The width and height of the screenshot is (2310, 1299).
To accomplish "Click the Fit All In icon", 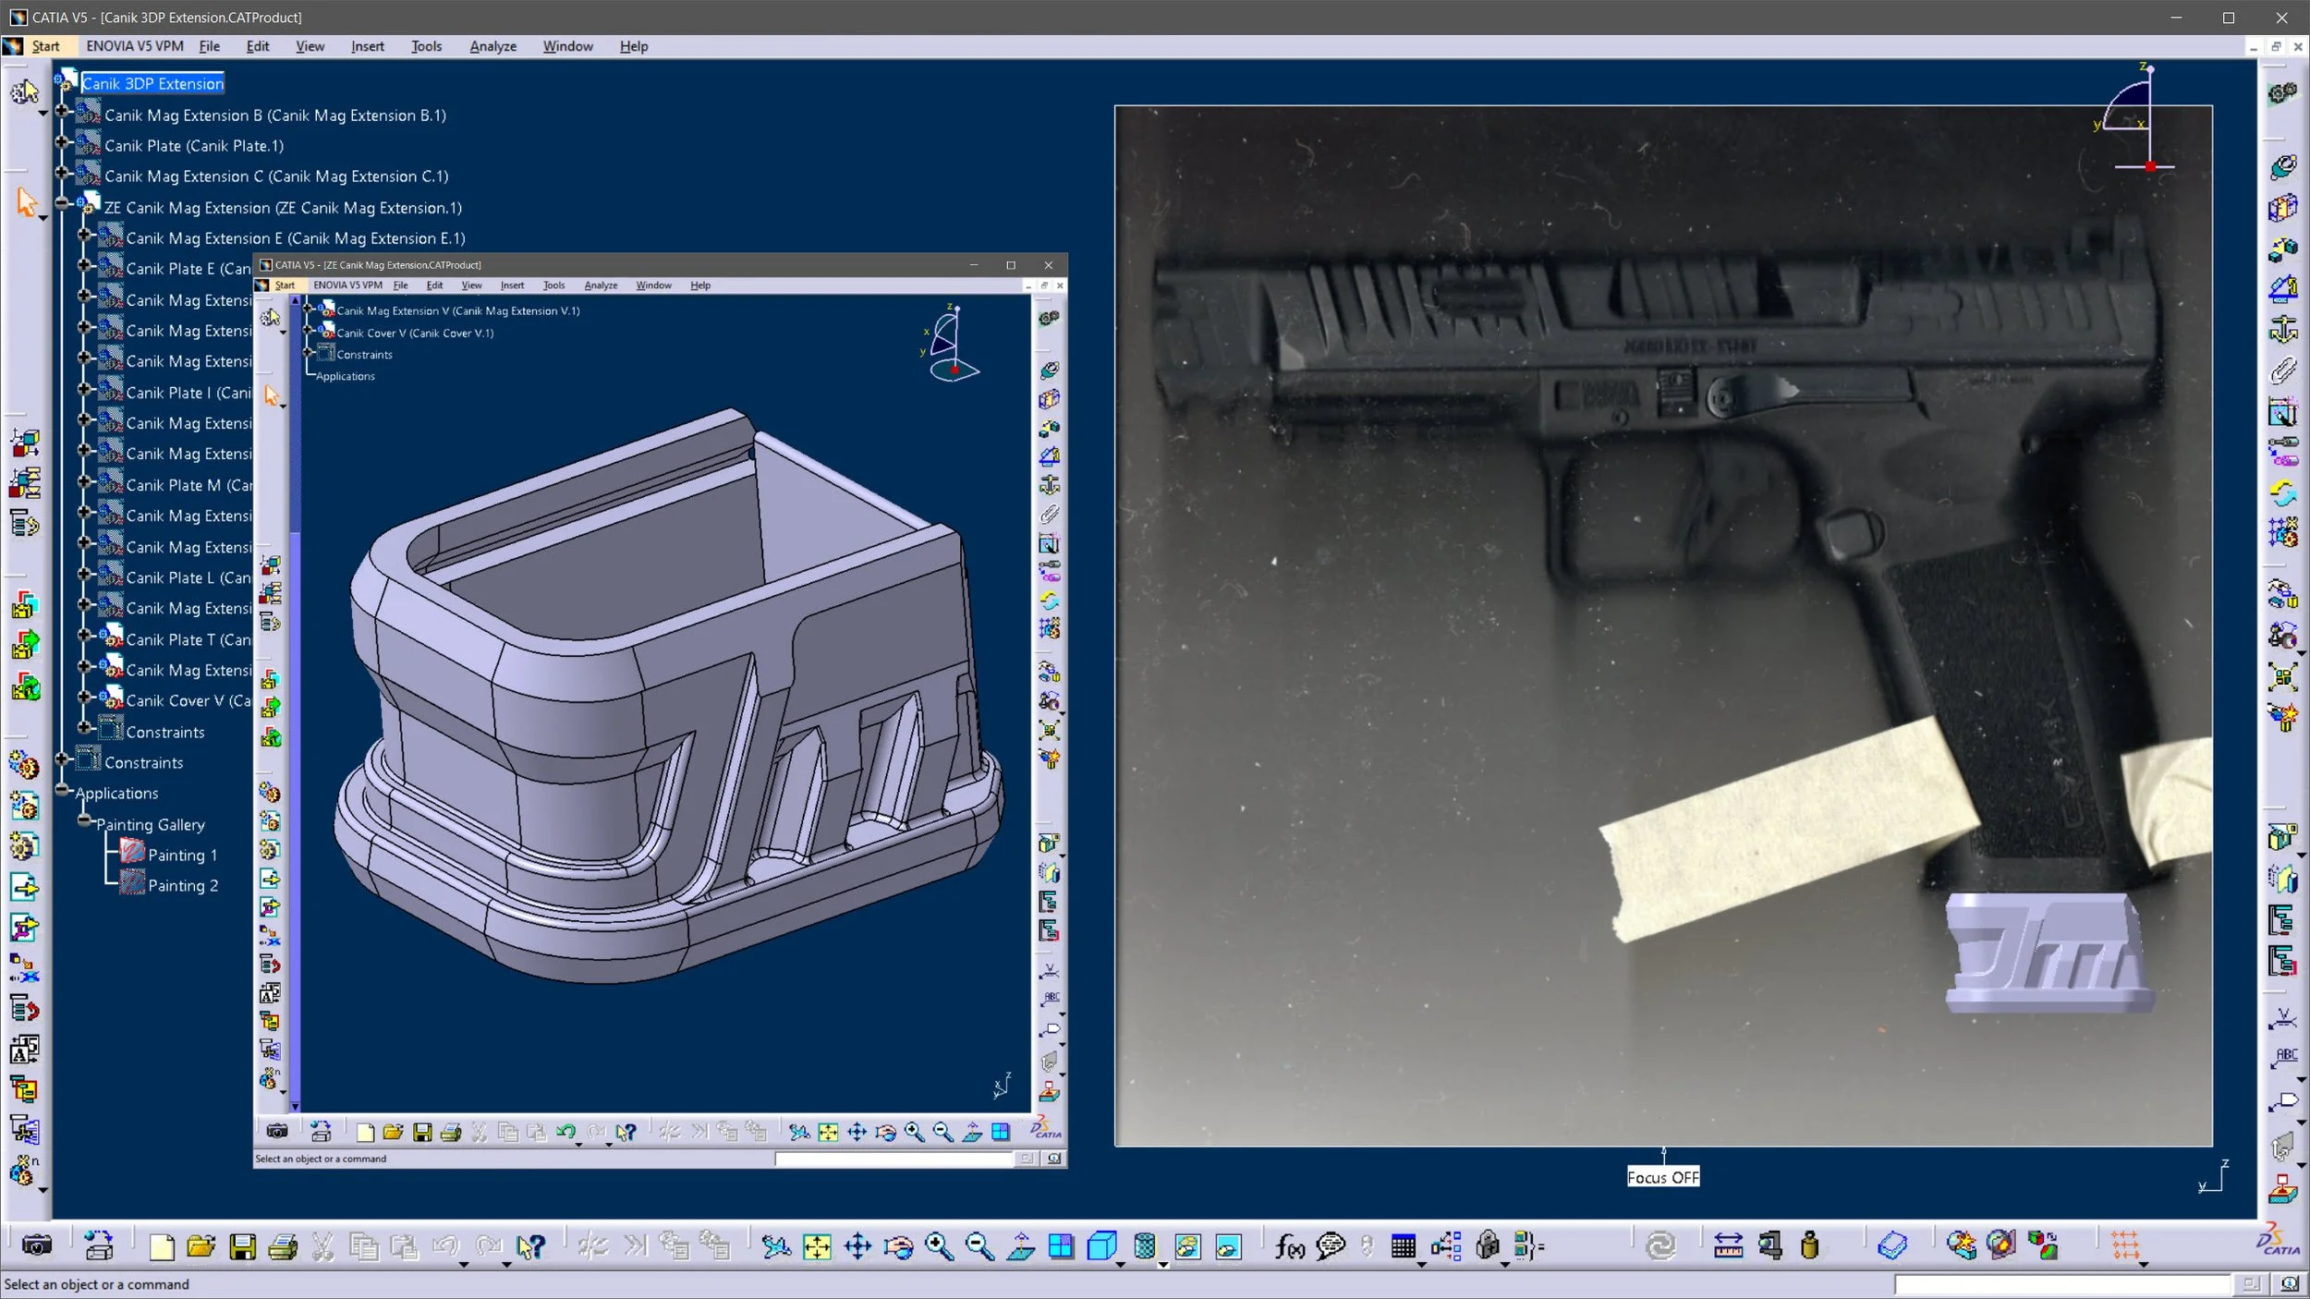I will (817, 1246).
